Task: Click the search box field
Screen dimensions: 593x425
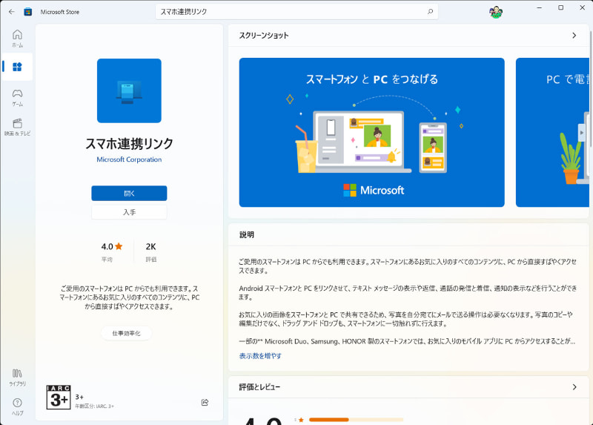Action: click(x=296, y=12)
